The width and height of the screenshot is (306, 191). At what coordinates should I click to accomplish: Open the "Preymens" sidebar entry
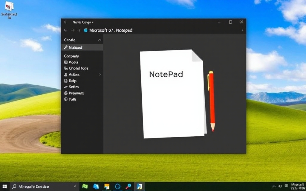coord(74,93)
